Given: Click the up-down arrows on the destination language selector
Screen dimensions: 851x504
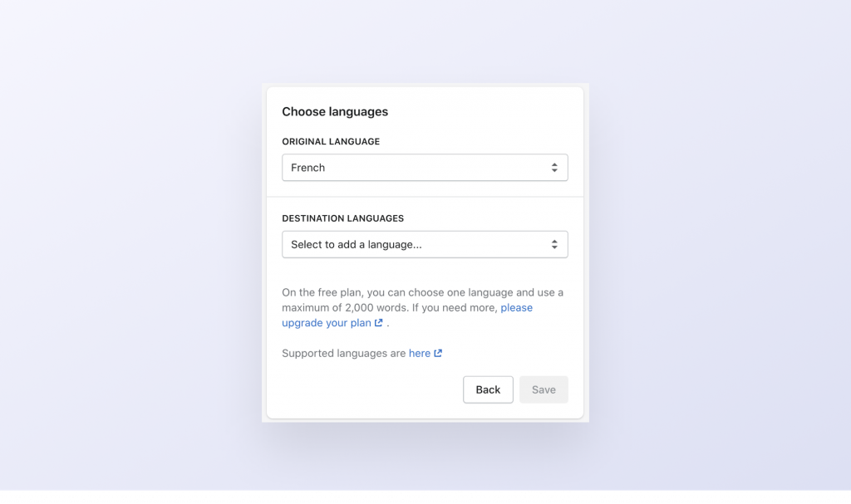Looking at the screenshot, I should point(554,245).
